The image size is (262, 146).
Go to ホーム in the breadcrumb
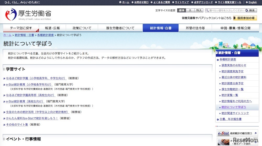[x=7, y=35]
